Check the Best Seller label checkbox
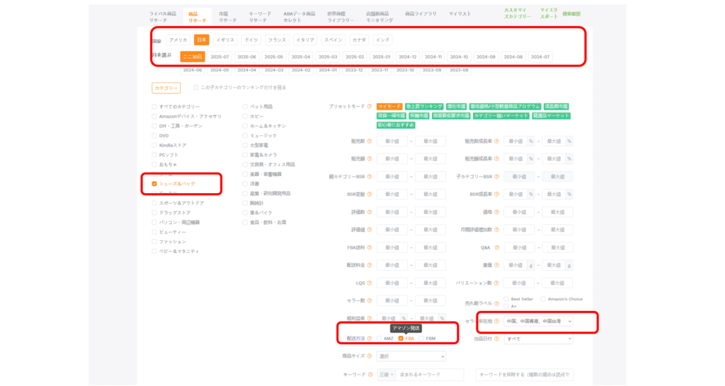The image size is (725, 386). (507, 299)
